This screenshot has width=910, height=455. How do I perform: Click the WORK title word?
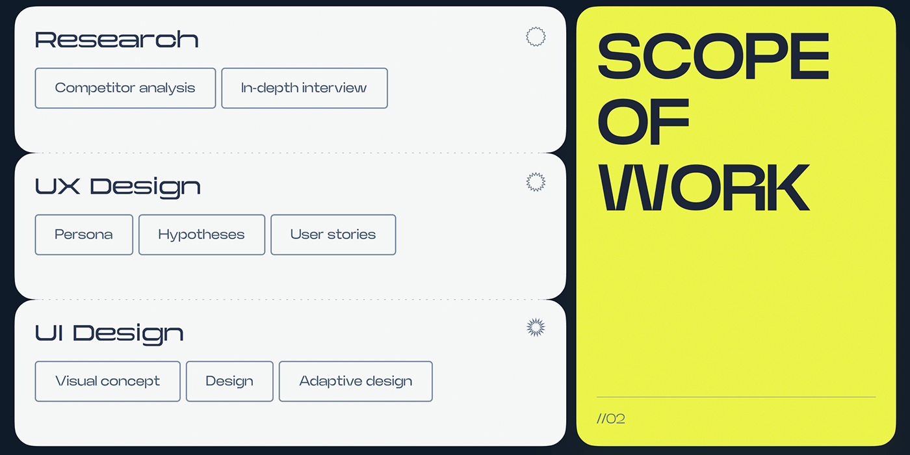click(x=703, y=188)
